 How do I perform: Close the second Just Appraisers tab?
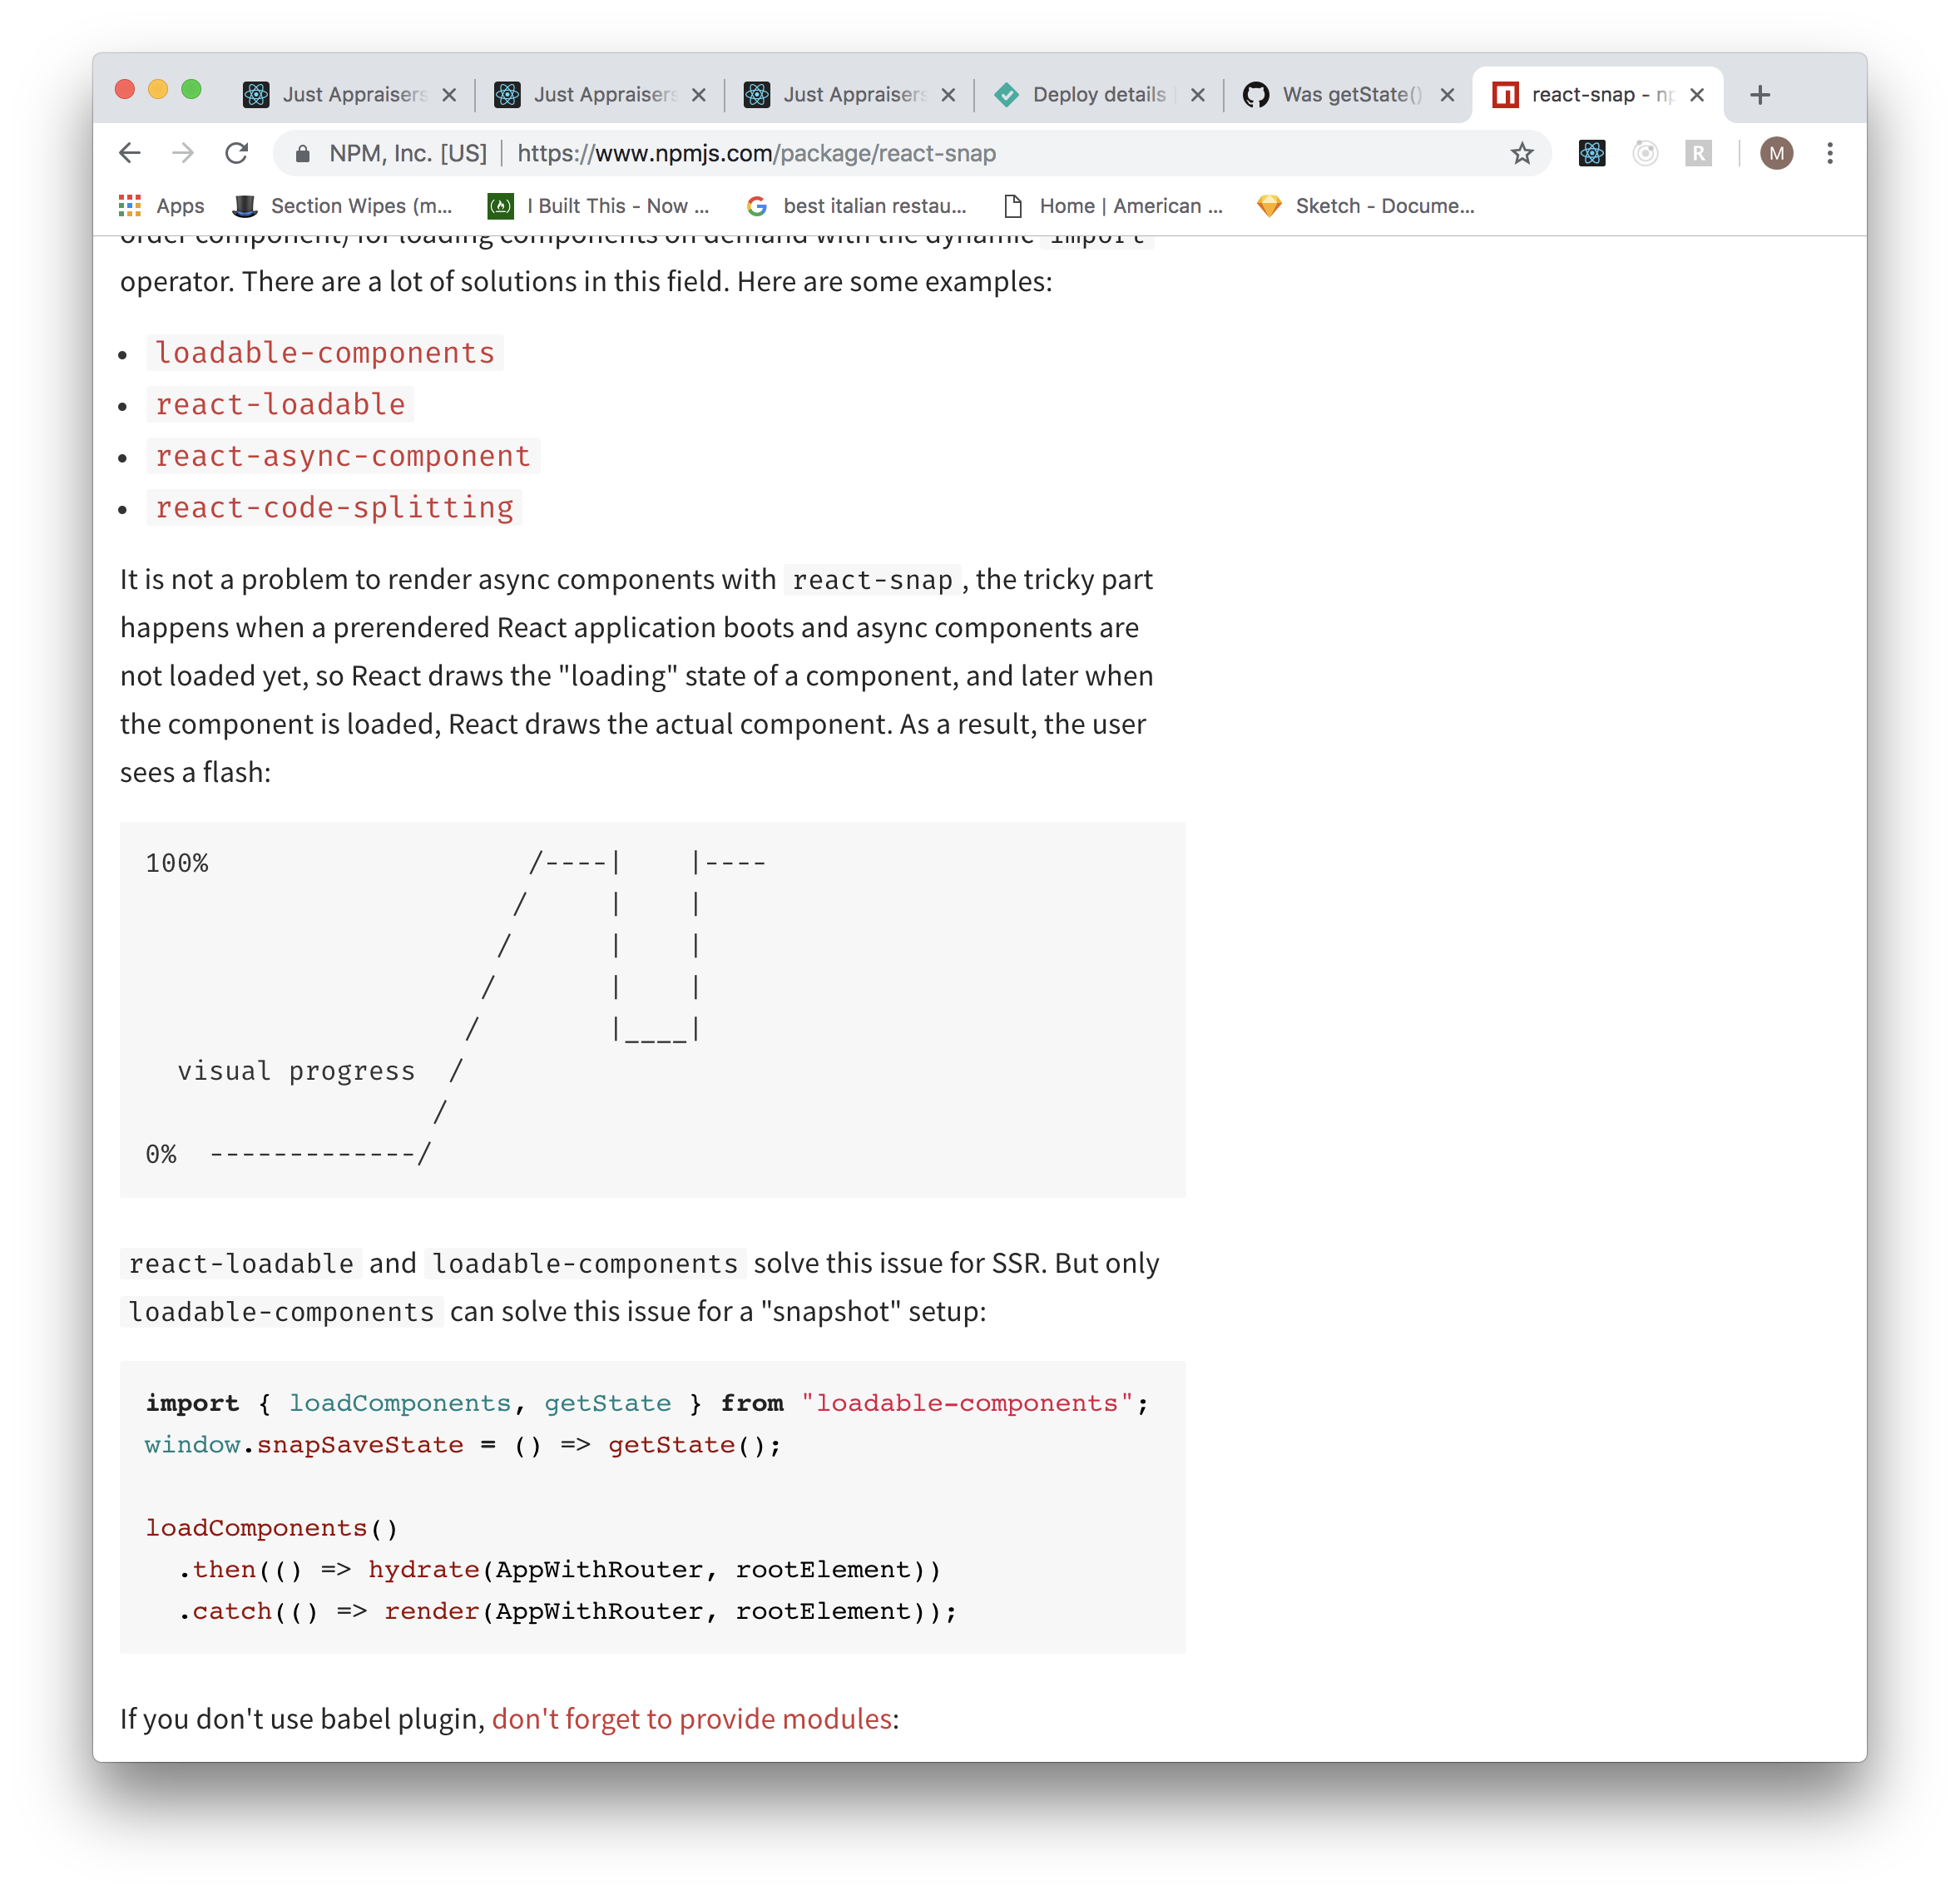click(x=699, y=95)
